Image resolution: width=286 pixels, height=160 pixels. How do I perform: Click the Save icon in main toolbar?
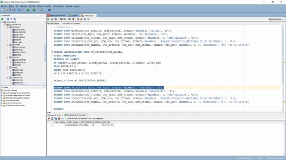tap(10, 10)
